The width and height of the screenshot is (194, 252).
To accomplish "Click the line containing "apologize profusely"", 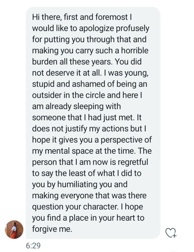I will pyautogui.click(x=91, y=28).
